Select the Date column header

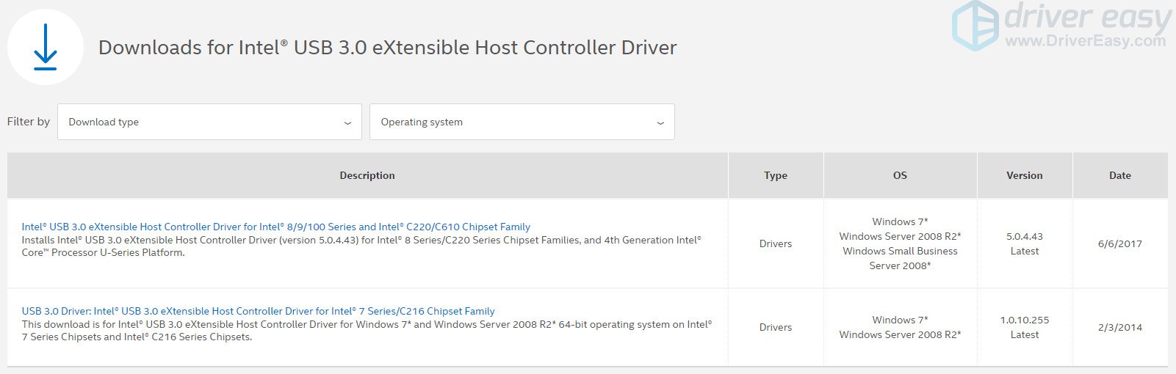(1119, 175)
